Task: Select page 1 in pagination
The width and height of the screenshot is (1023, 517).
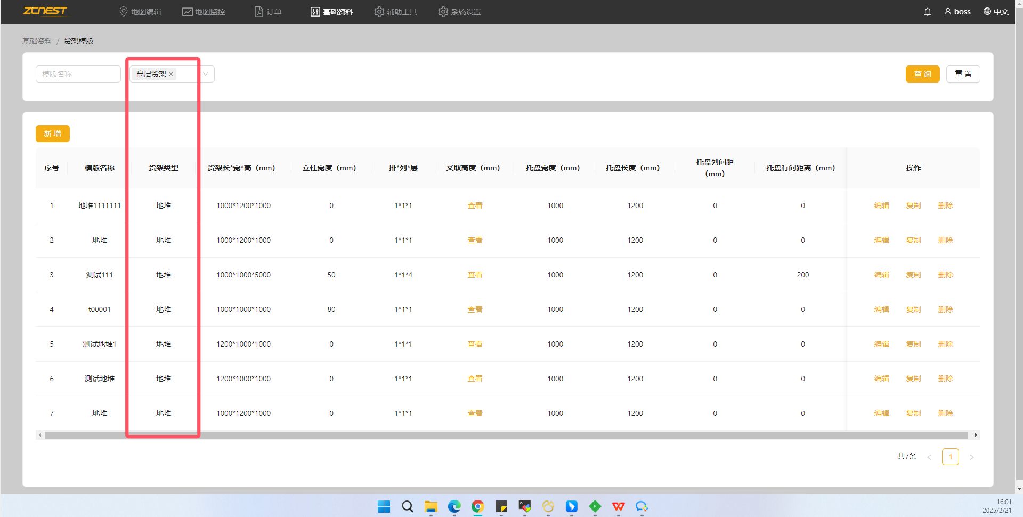Action: [951, 457]
